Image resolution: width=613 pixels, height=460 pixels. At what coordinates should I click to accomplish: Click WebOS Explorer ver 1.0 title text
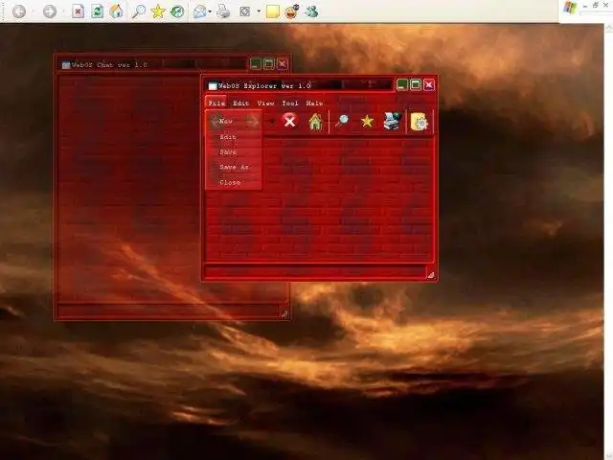click(x=264, y=85)
